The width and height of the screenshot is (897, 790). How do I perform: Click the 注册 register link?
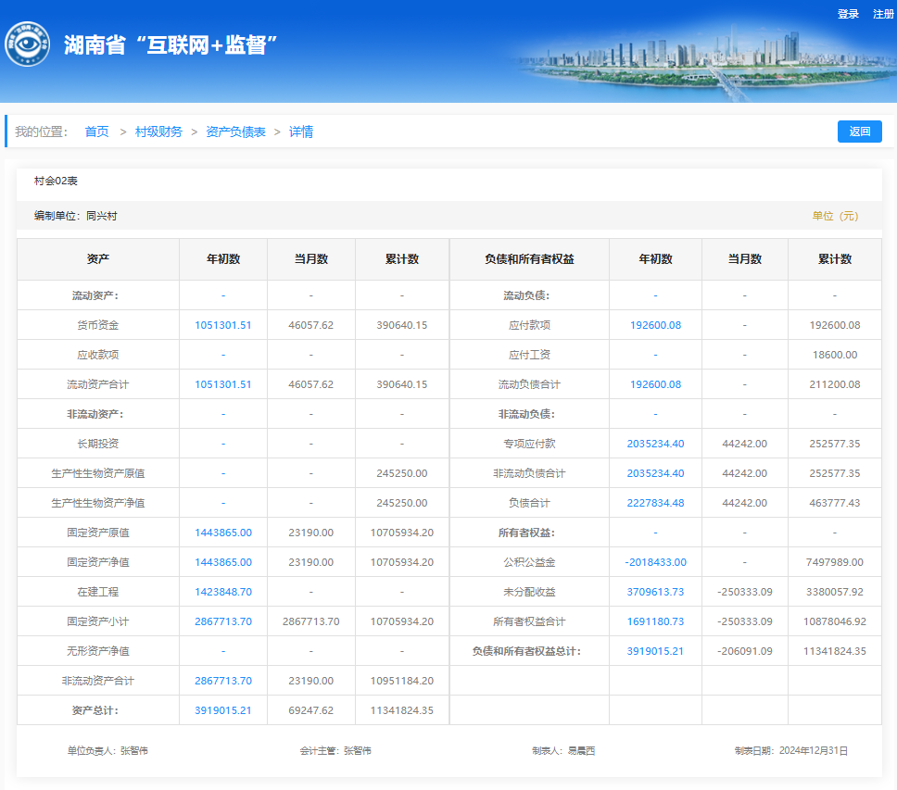[883, 14]
